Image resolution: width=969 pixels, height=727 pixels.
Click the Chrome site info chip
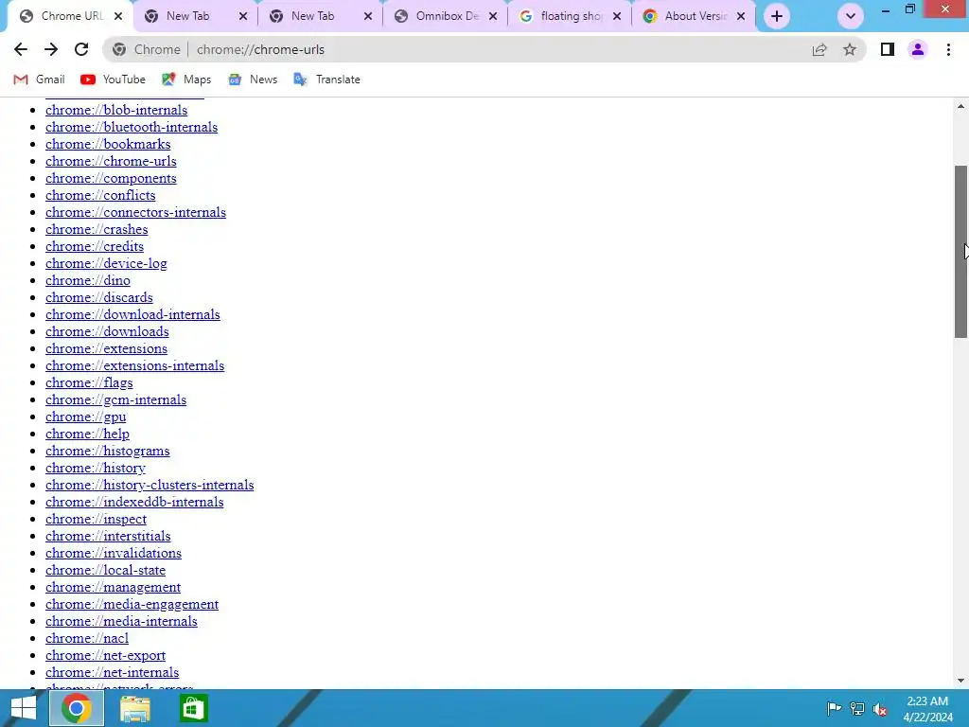[147, 49]
